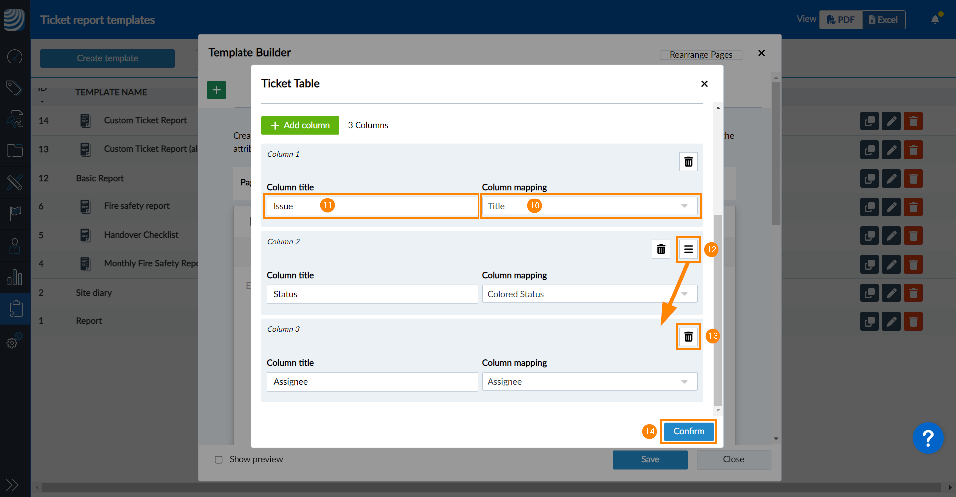Edit Custom Ticket Report with the pencil icon

pyautogui.click(x=891, y=121)
